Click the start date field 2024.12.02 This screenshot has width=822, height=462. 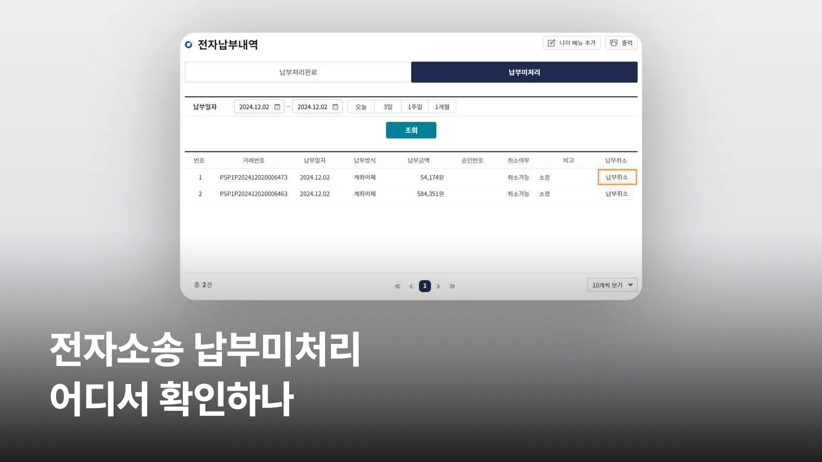259,107
